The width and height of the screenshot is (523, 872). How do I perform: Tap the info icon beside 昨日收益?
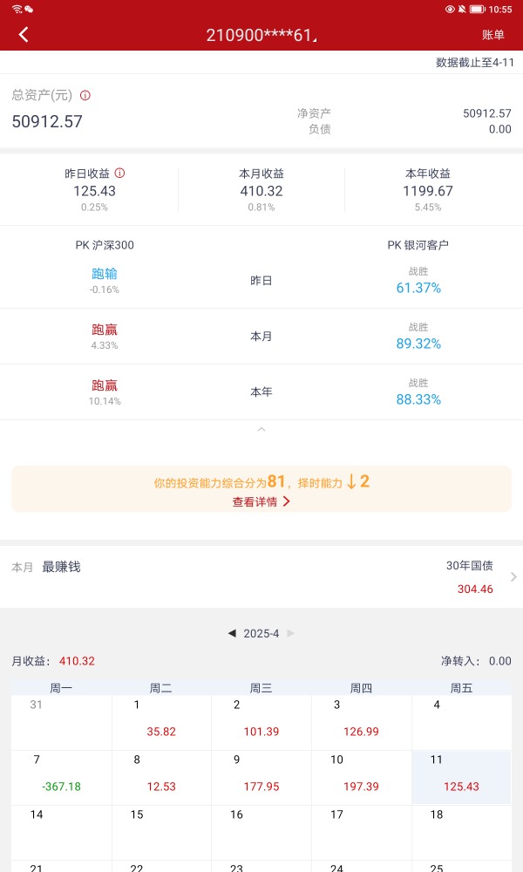pyautogui.click(x=119, y=174)
